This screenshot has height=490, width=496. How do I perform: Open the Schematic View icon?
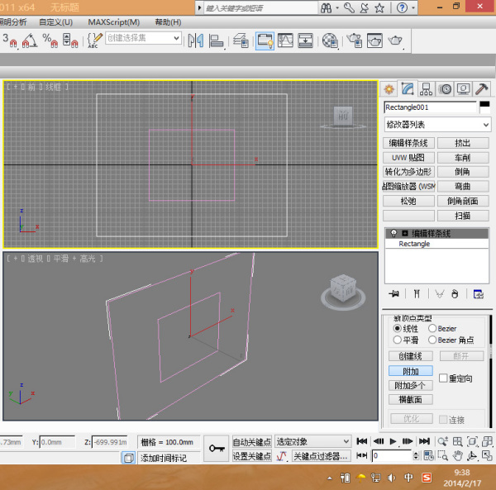[x=305, y=40]
